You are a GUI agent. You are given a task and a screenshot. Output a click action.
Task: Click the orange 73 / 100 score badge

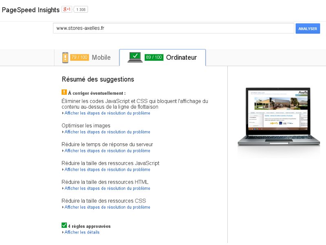[x=79, y=58]
